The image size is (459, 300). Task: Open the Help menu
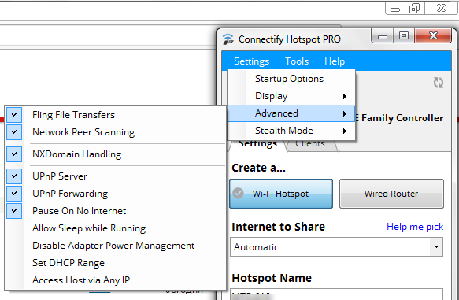coord(335,61)
